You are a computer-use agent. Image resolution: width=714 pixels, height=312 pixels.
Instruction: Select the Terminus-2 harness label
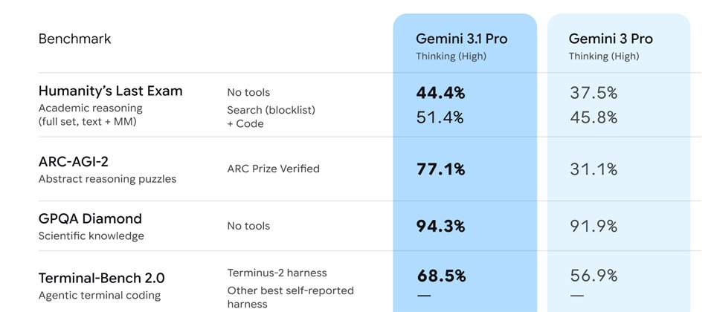click(277, 273)
